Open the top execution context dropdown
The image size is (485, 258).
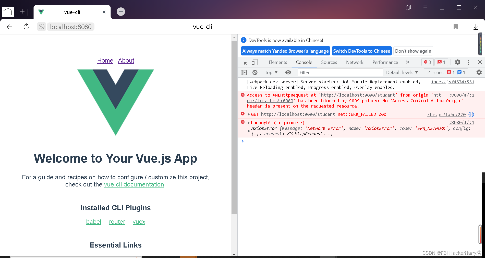pos(271,72)
